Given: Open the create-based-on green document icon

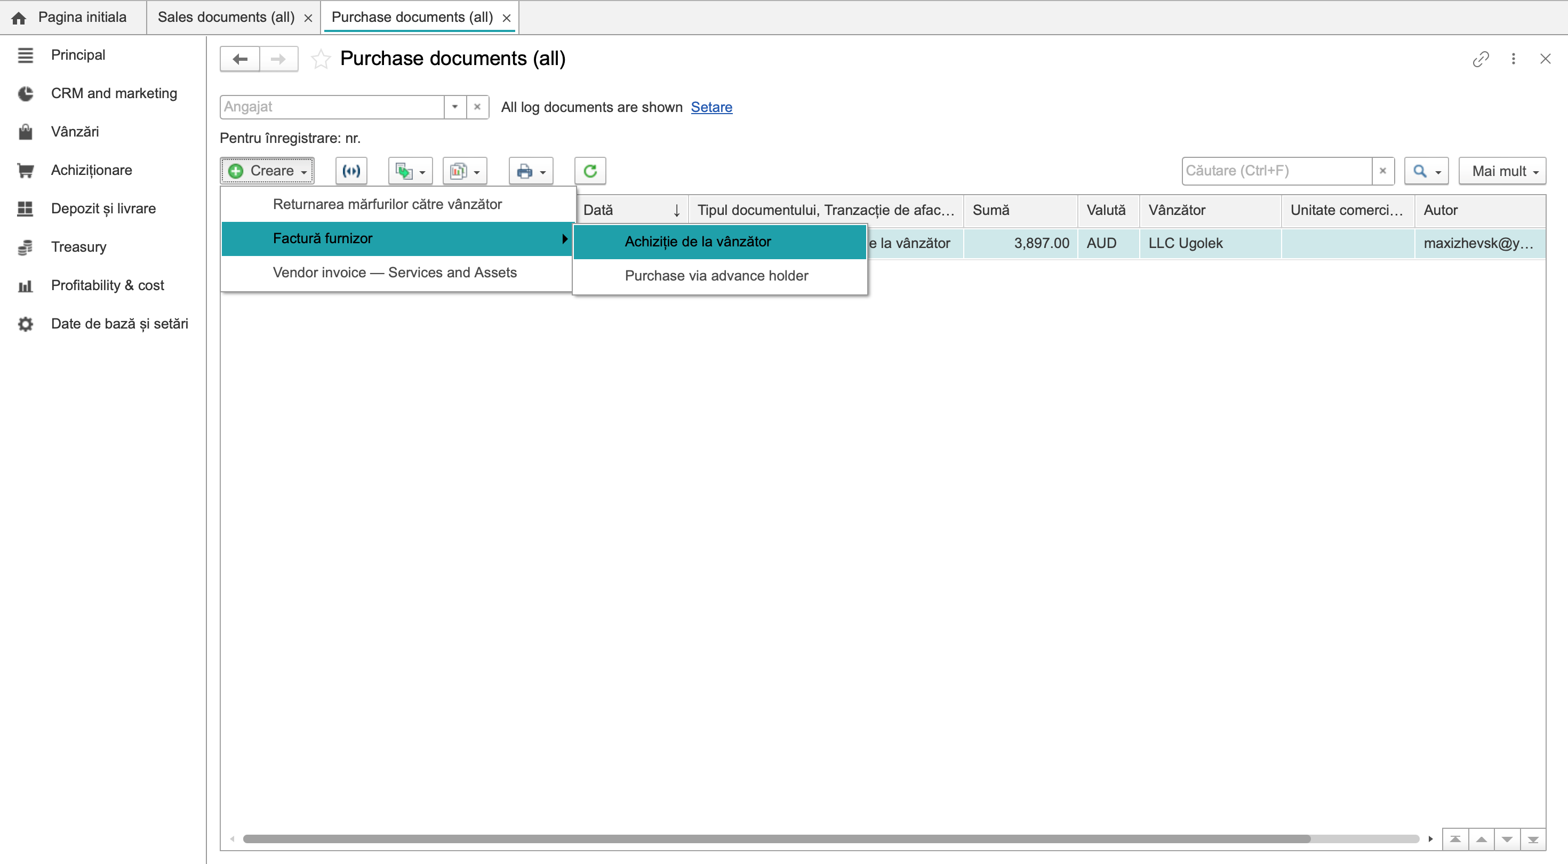Looking at the screenshot, I should point(410,171).
